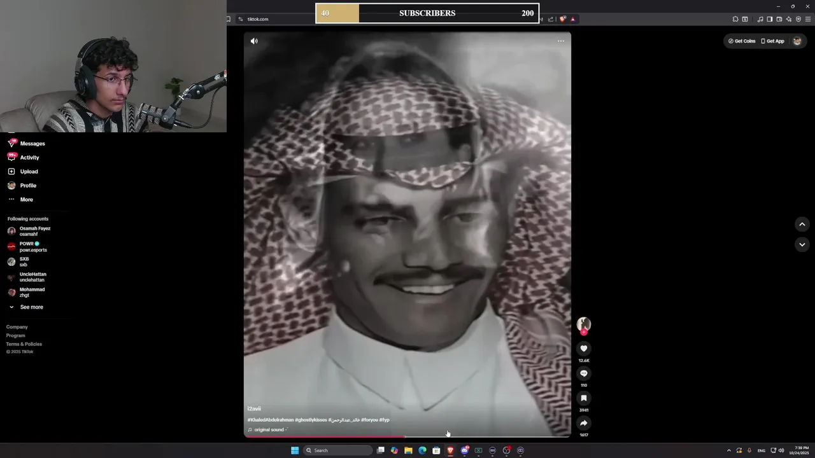Launch Copilot from taskbar
The width and height of the screenshot is (815, 458).
tap(394, 450)
